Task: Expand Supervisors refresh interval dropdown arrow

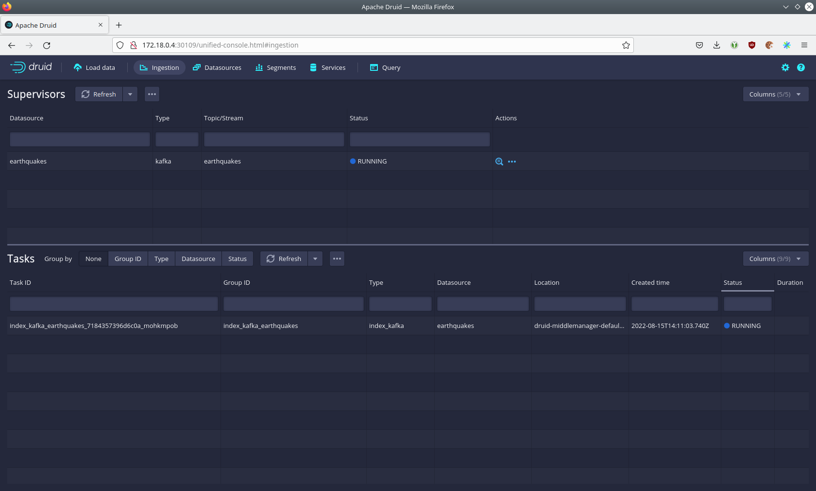Action: click(130, 94)
